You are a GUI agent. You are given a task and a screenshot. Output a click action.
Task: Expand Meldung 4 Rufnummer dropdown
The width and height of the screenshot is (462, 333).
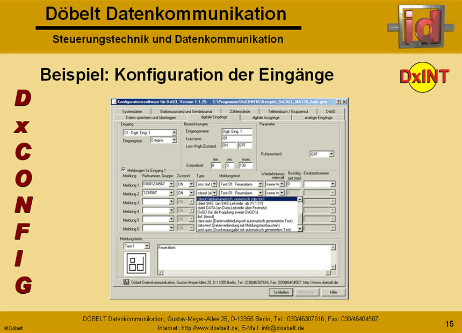[171, 211]
